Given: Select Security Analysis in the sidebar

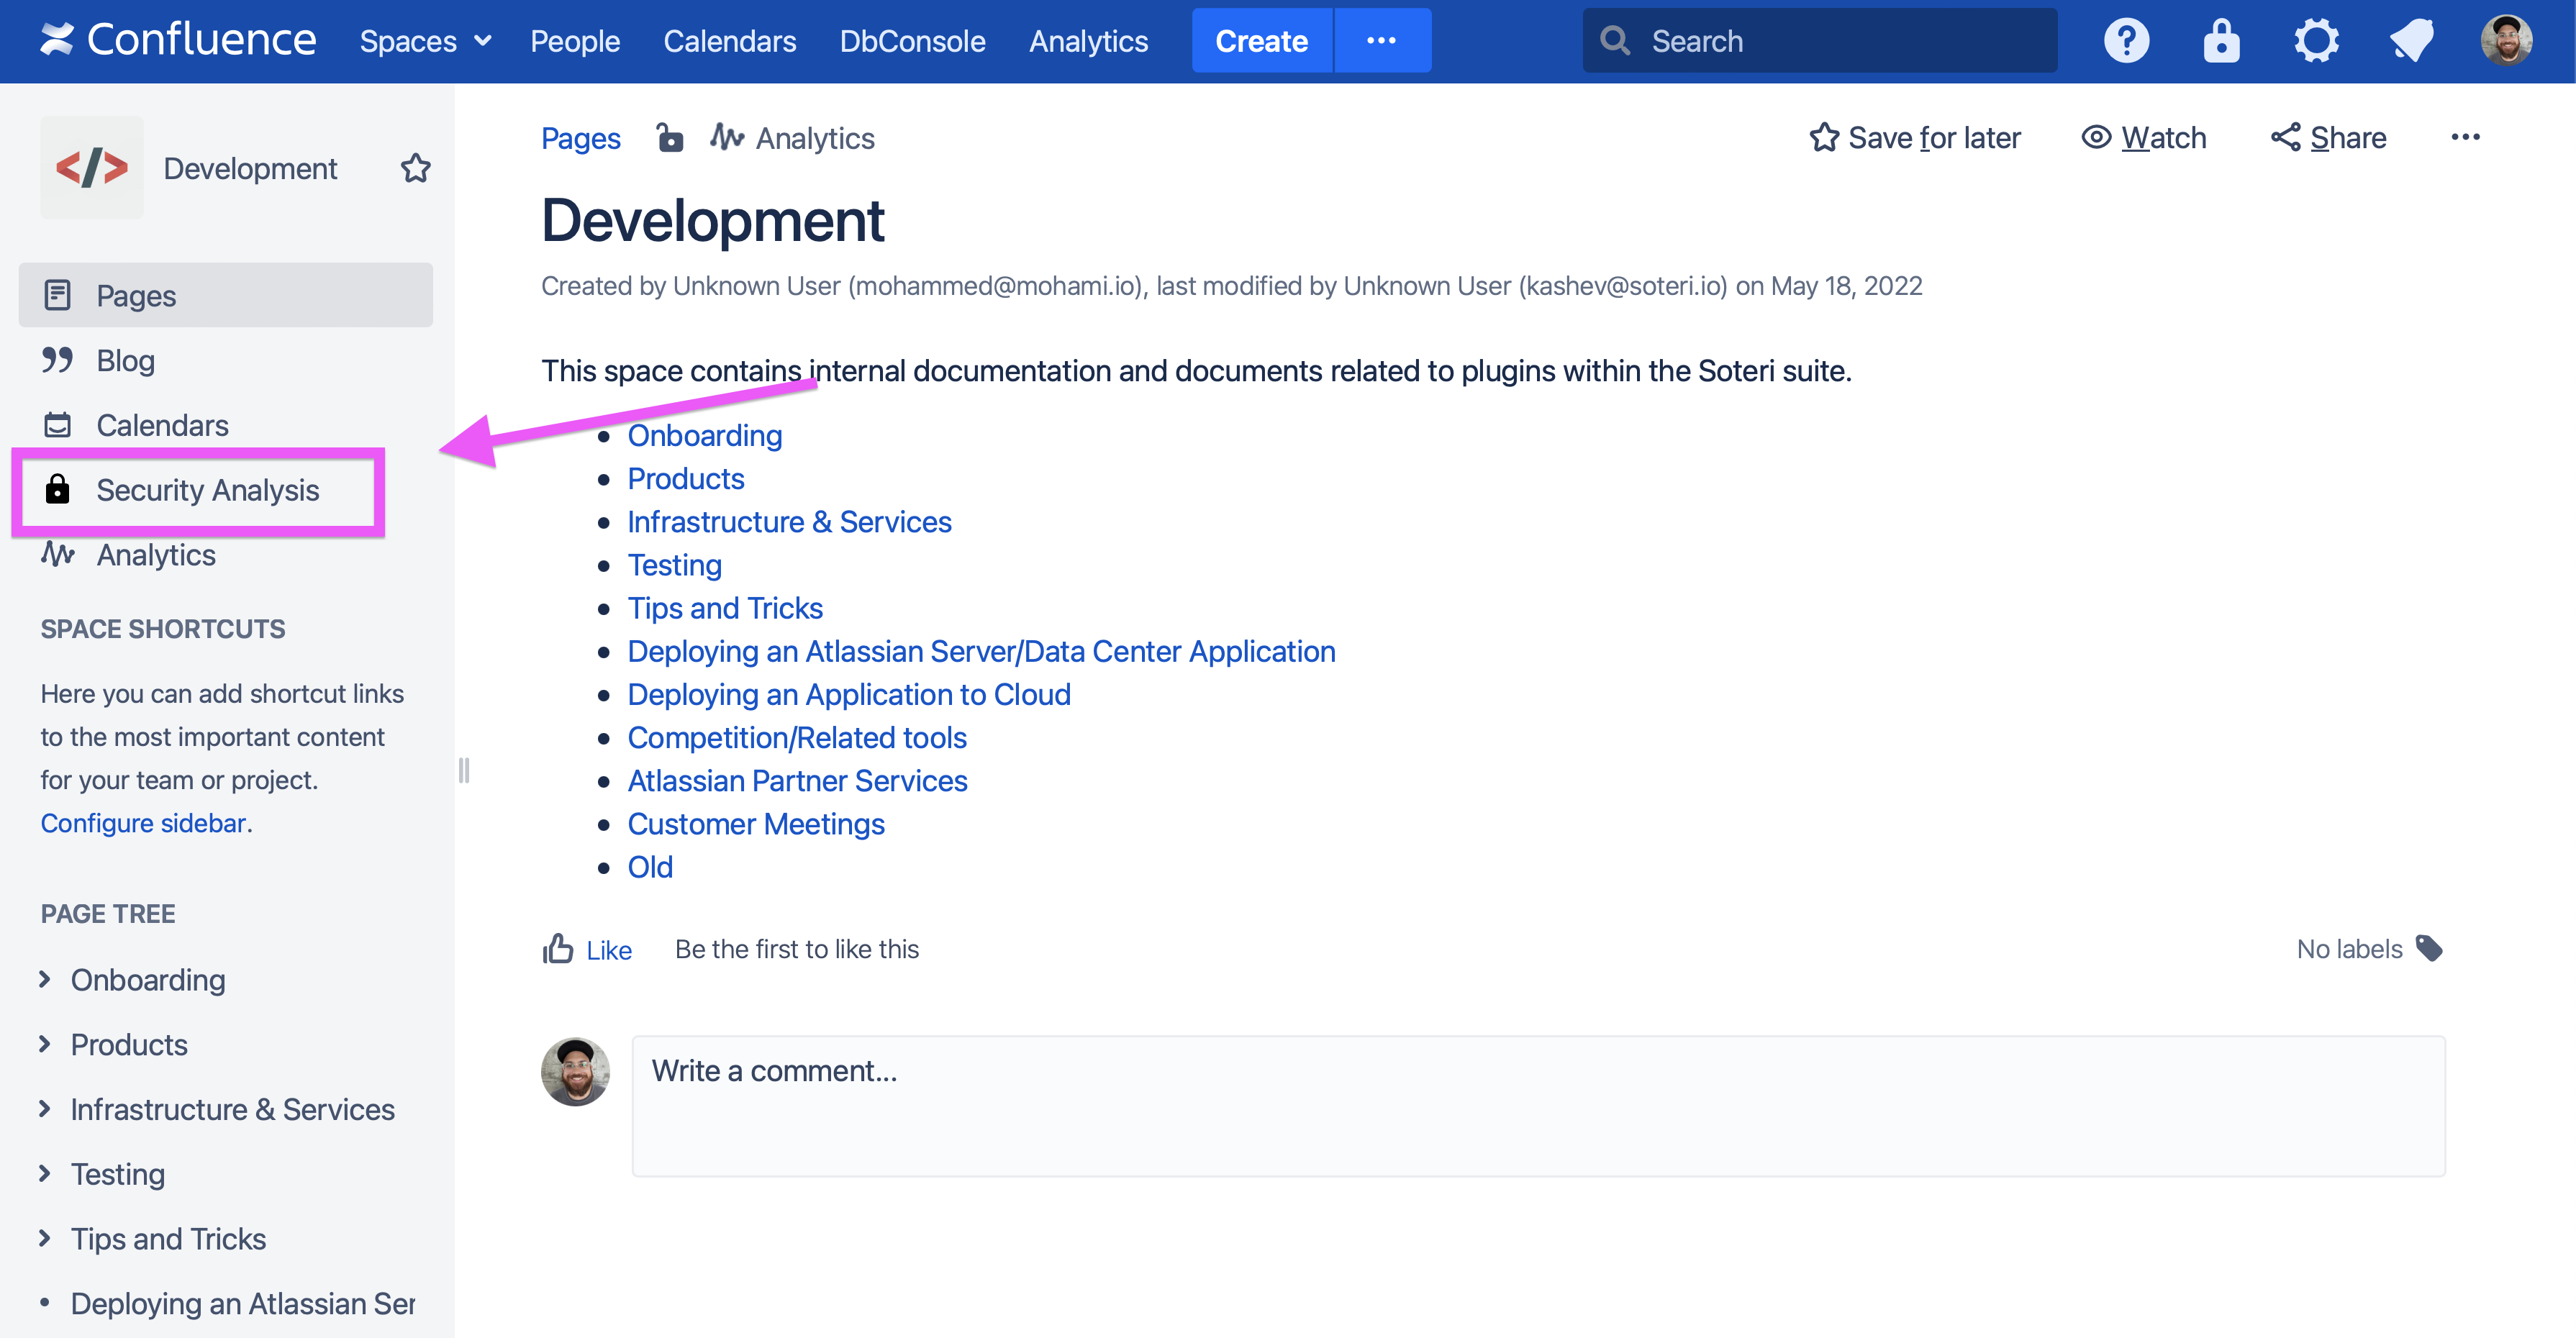Looking at the screenshot, I should 207,490.
